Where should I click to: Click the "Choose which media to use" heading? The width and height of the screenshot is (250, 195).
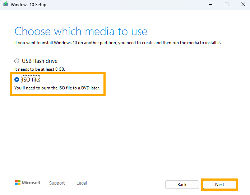[x=81, y=31]
